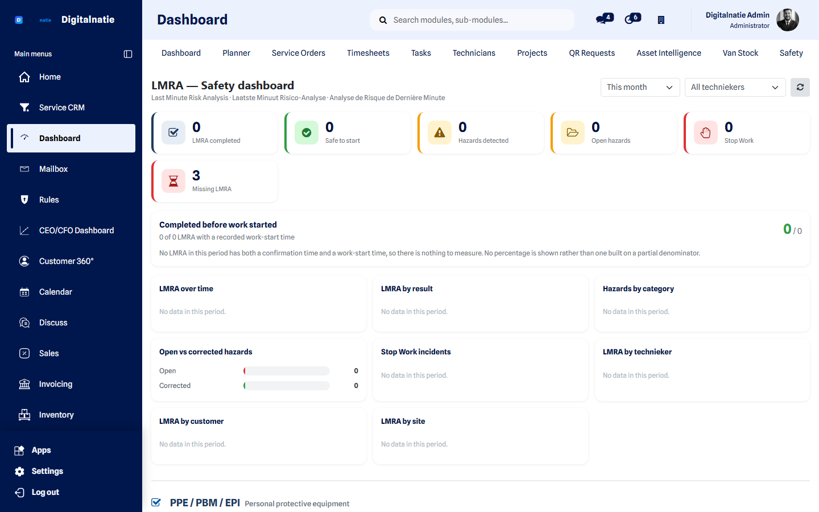Click the Invoicing bank icon

pos(24,384)
